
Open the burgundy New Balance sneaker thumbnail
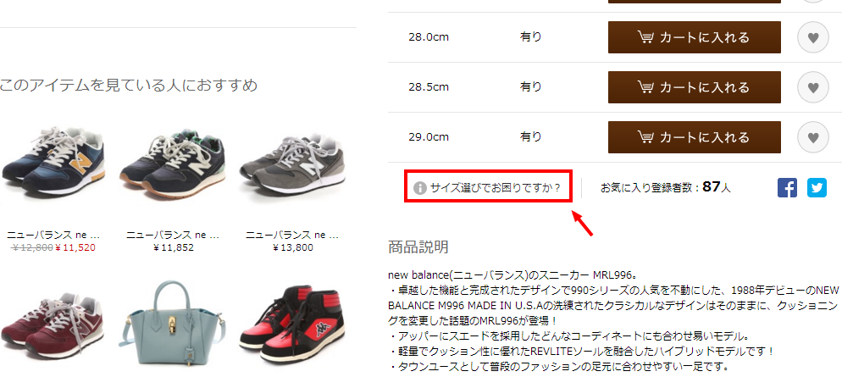point(53,321)
